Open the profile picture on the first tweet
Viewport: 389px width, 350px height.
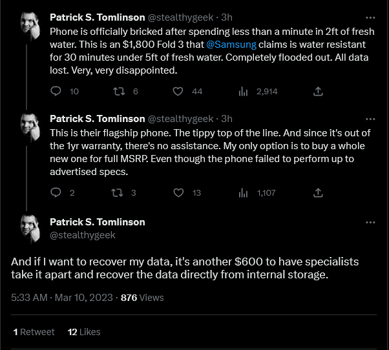click(30, 26)
